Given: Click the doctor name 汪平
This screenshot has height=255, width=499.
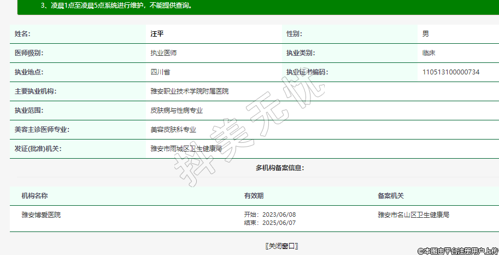Looking at the screenshot, I should (157, 34).
